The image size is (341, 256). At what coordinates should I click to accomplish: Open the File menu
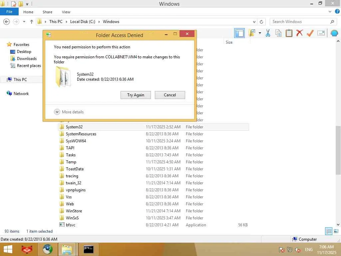click(9, 12)
